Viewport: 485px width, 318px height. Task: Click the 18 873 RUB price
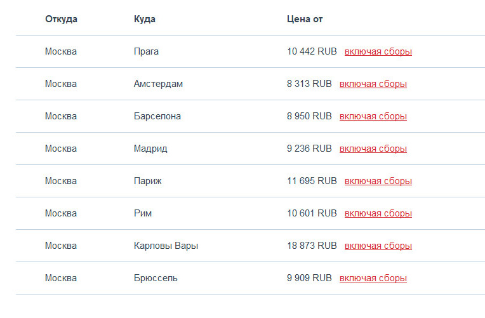(x=312, y=246)
